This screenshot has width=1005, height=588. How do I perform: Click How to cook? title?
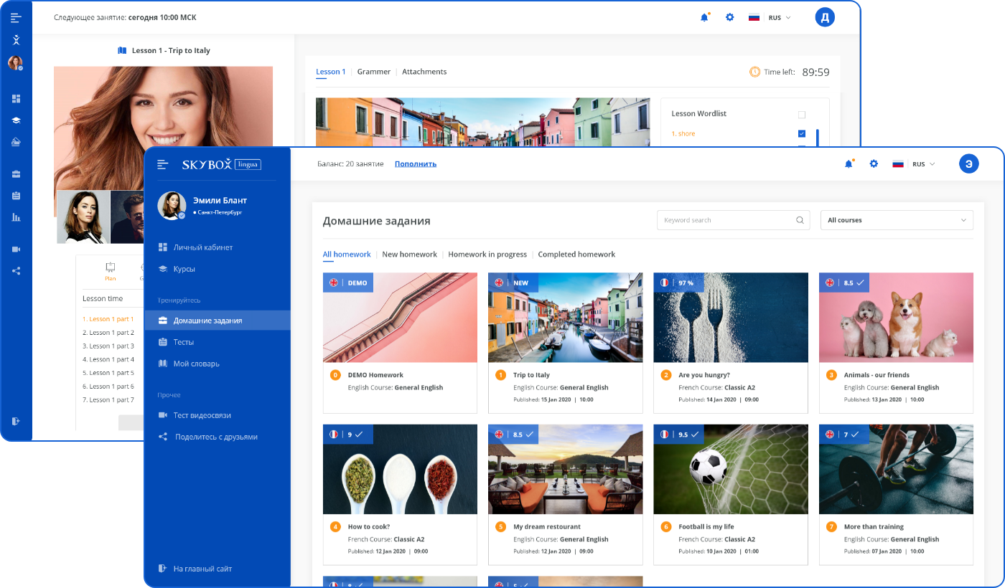point(369,527)
